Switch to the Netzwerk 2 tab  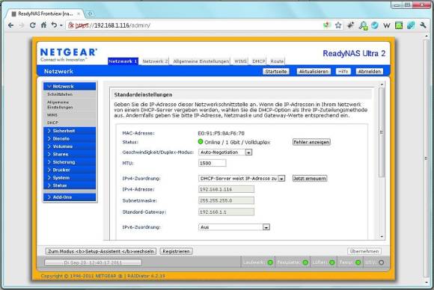pyautogui.click(x=155, y=61)
